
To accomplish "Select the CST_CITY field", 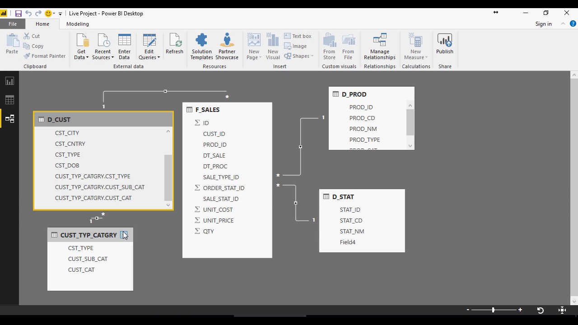I will click(67, 133).
